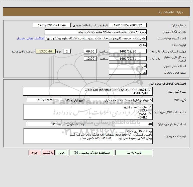Click remaining days field showing 2
Screen dimensions: 193x187
pos(67,51)
